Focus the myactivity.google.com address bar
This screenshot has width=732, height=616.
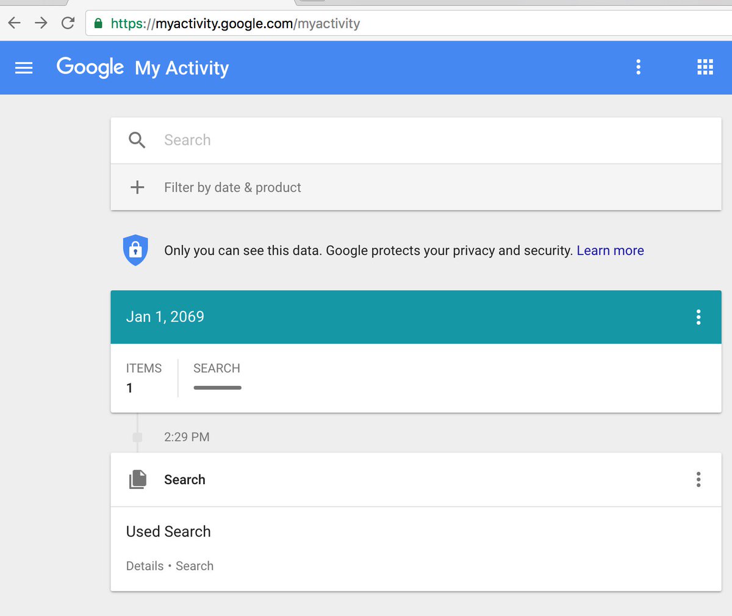coord(409,23)
